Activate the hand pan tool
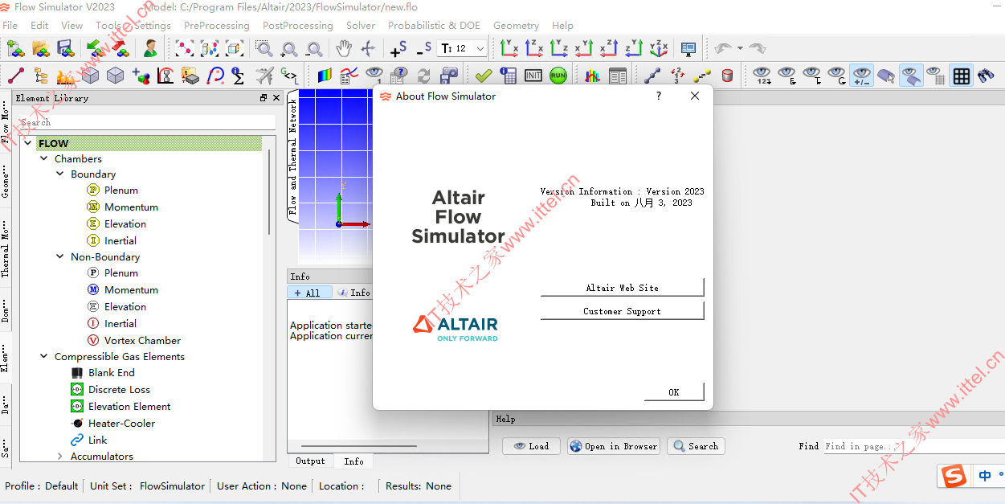 click(344, 48)
